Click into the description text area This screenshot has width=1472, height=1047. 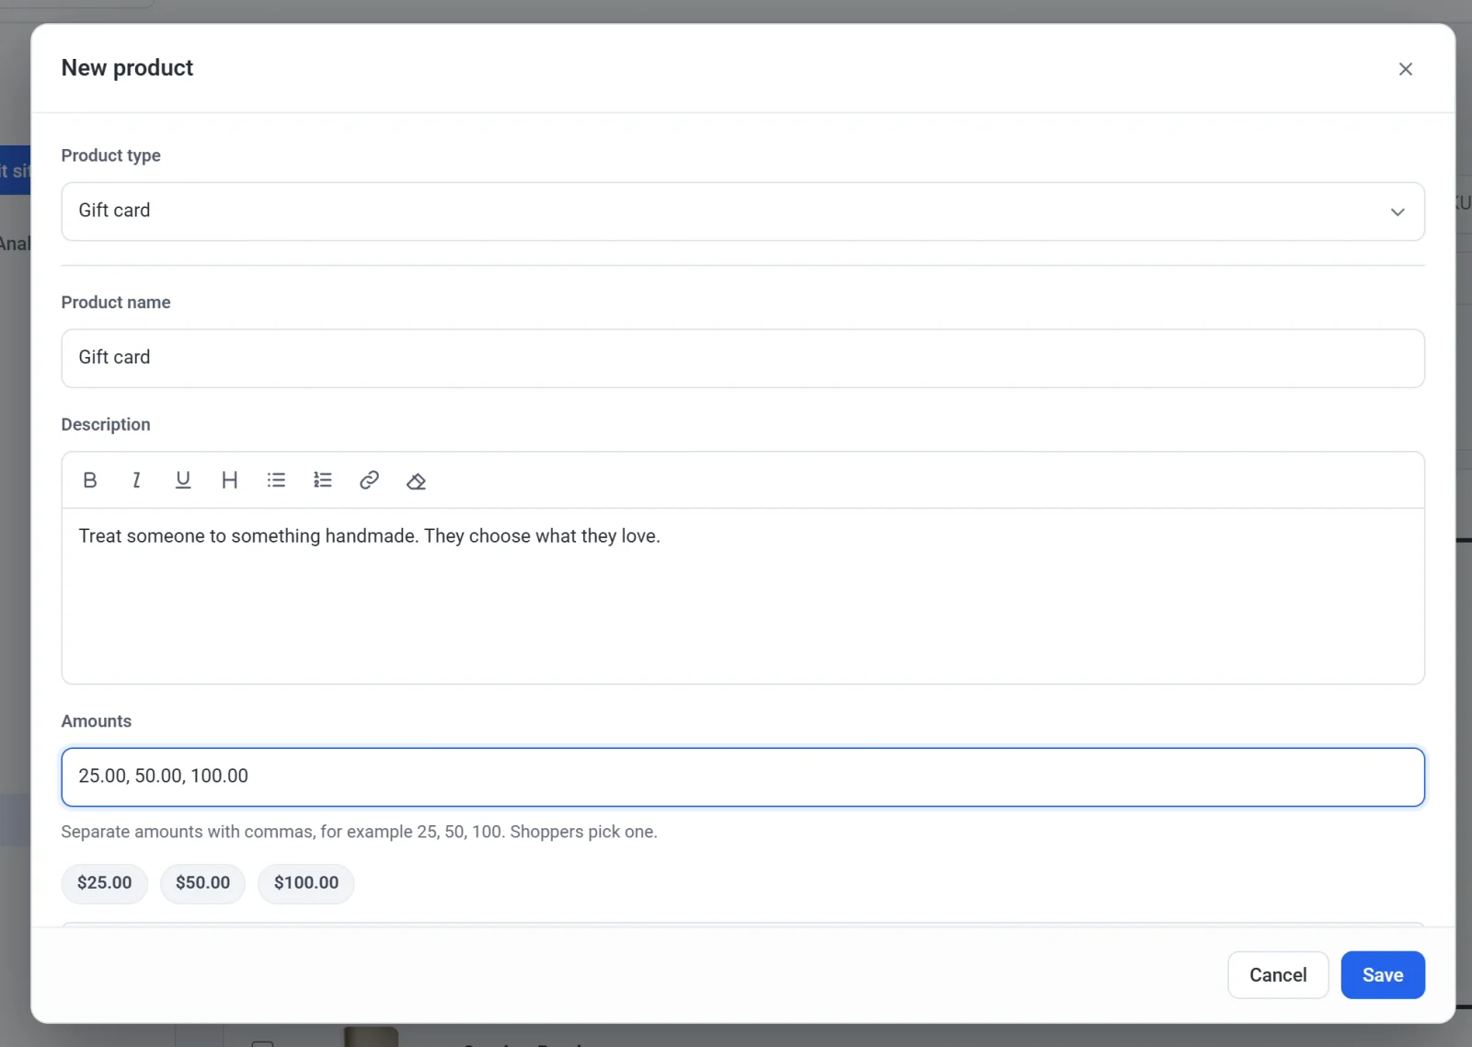742,595
